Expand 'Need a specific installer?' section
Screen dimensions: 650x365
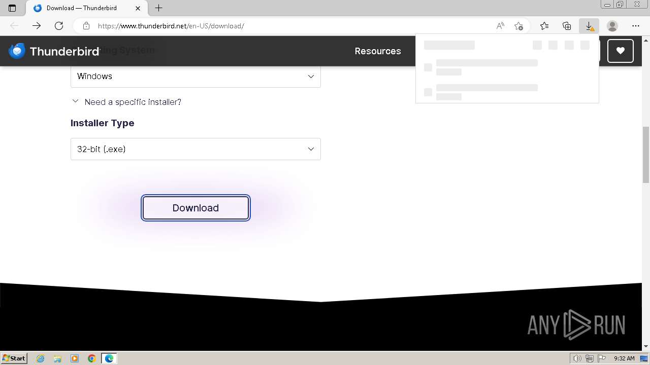tap(126, 102)
